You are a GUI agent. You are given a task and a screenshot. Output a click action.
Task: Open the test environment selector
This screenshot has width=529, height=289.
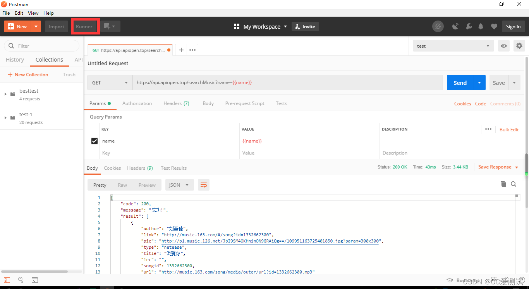(453, 46)
